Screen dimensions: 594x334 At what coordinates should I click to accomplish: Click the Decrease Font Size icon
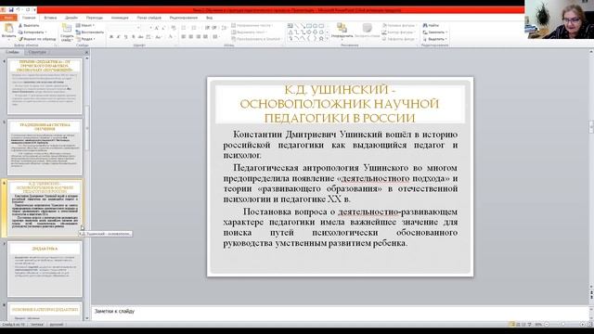[163, 28]
